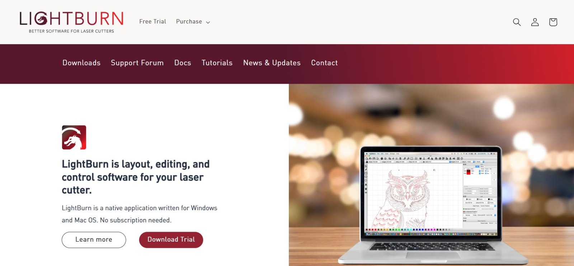Click the Download Trial button
574x266 pixels.
tap(171, 240)
